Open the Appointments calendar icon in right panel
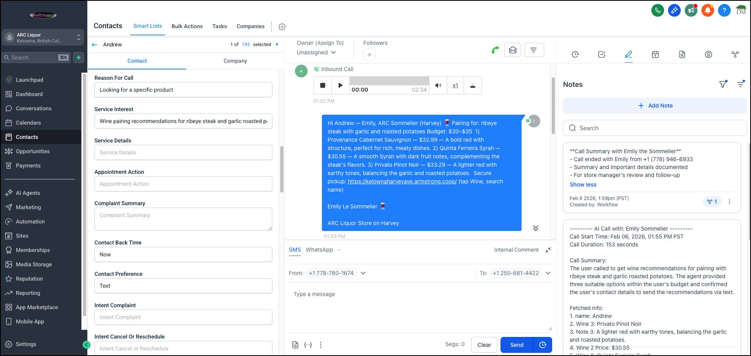The width and height of the screenshot is (751, 356). 655,54
